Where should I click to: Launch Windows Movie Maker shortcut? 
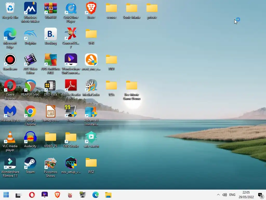pos(30,12)
